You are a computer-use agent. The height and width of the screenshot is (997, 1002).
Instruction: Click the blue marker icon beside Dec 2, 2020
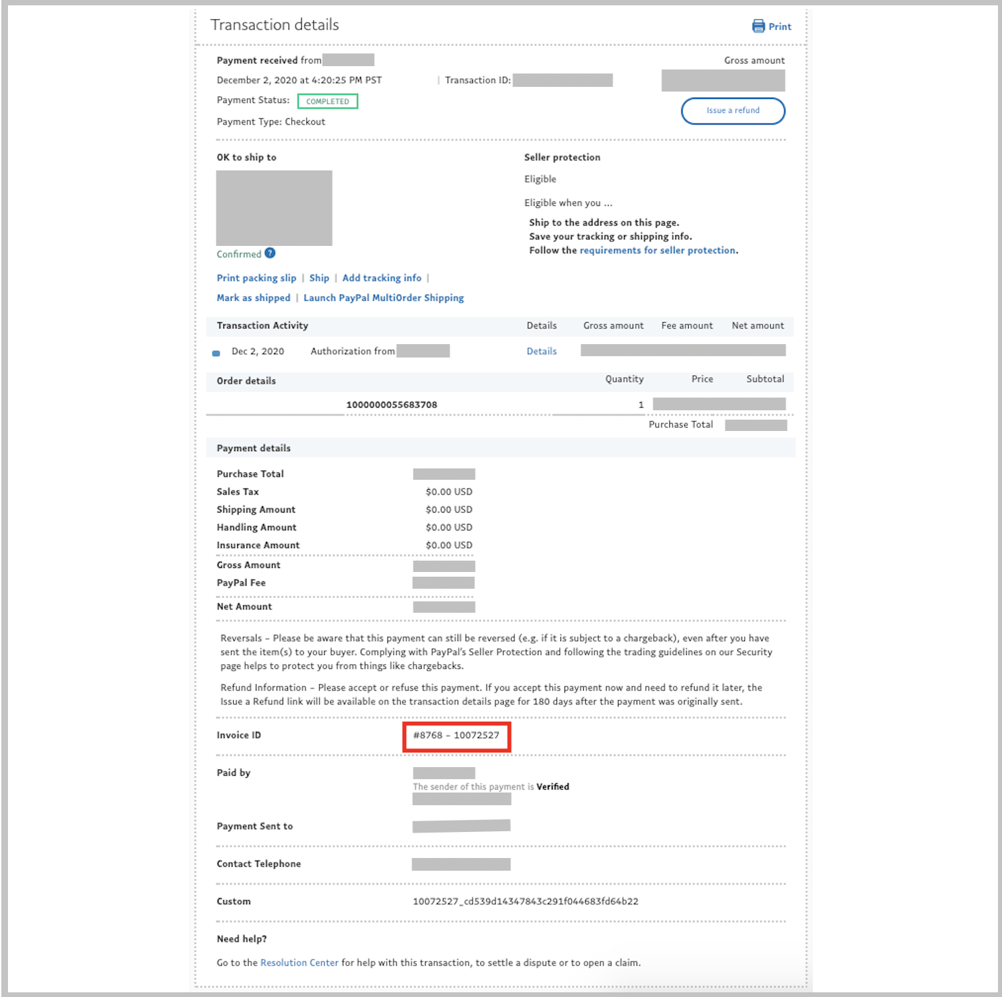click(x=216, y=353)
